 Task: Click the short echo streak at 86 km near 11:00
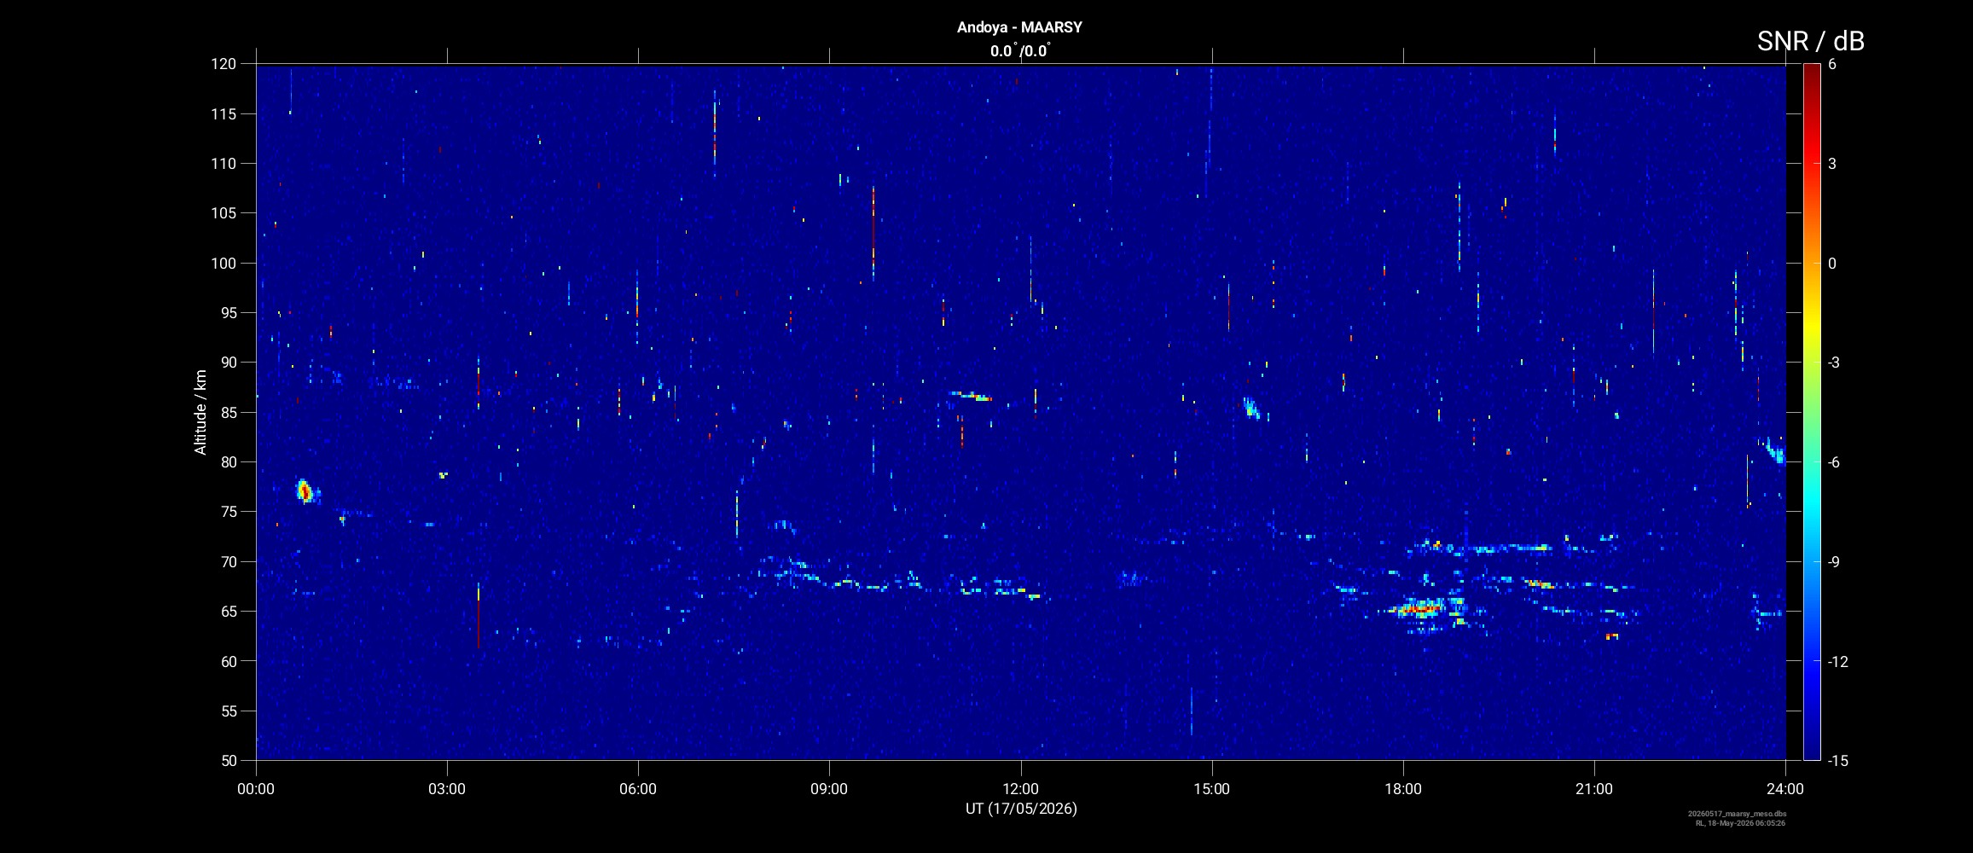[x=971, y=396]
